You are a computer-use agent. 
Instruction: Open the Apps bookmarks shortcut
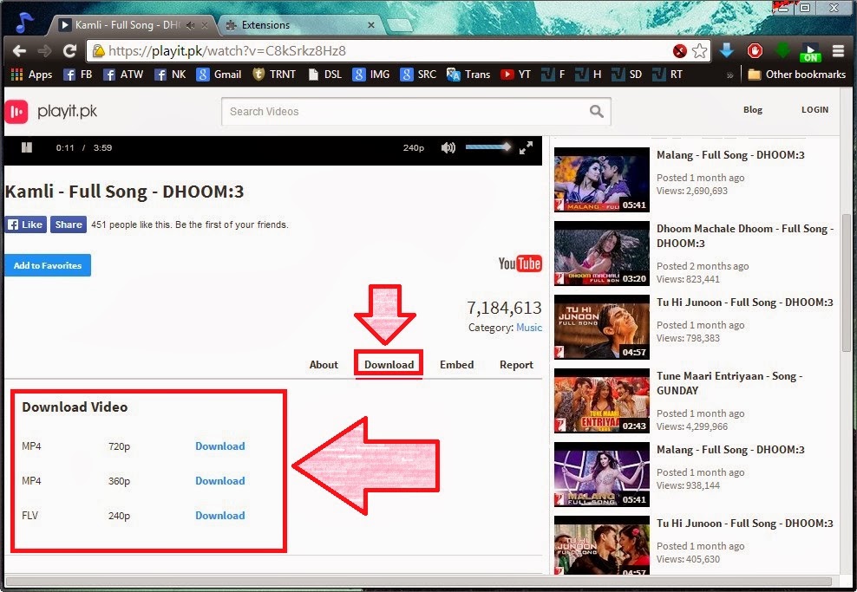coord(32,75)
